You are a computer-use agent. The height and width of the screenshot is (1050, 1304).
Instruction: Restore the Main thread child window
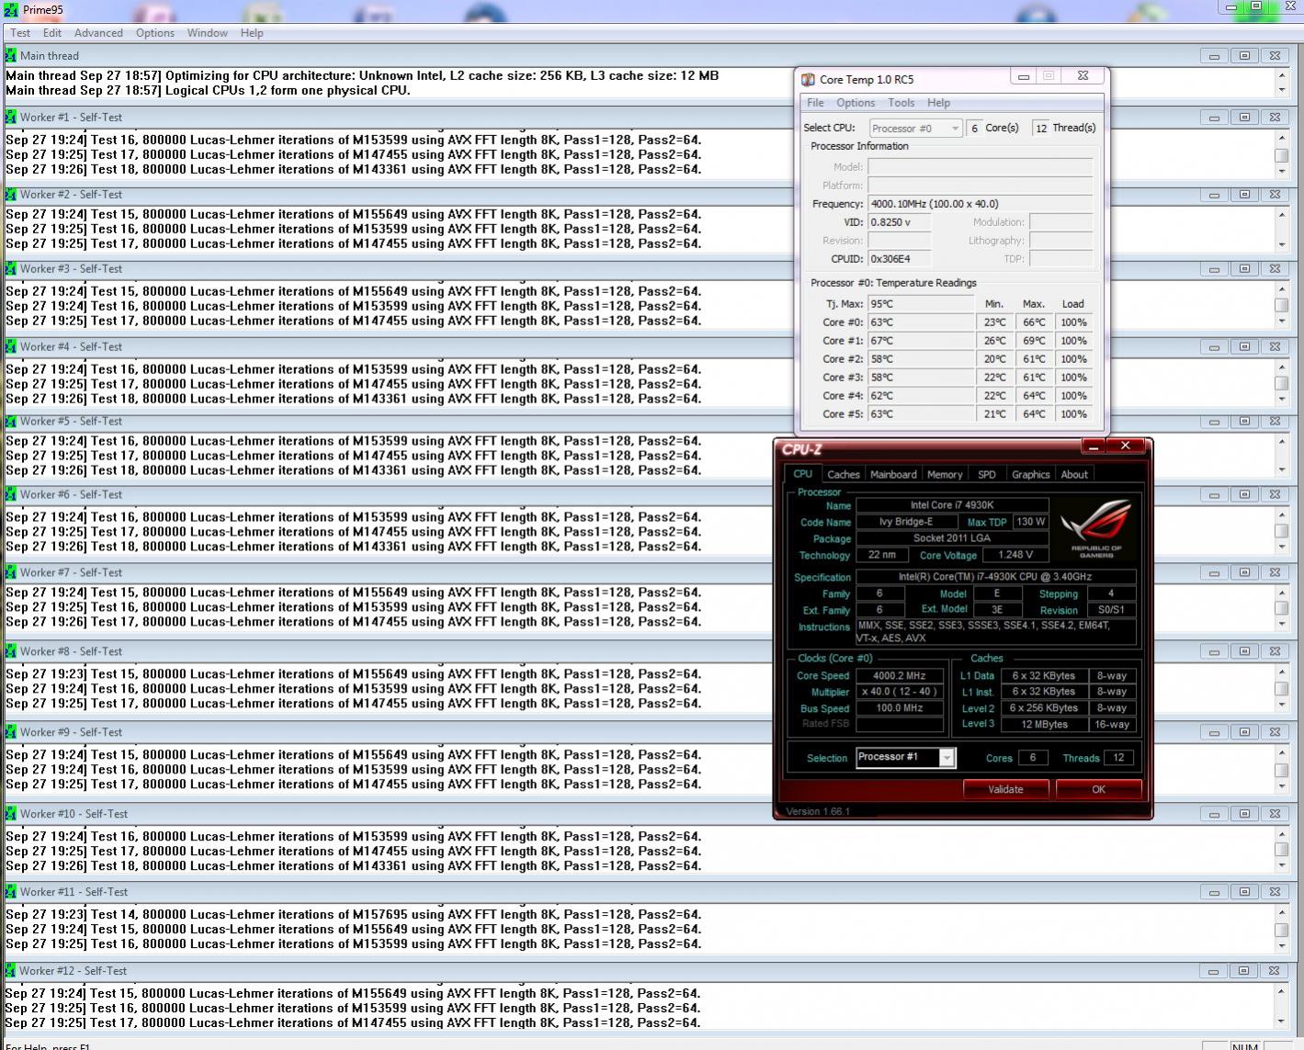click(x=1244, y=56)
